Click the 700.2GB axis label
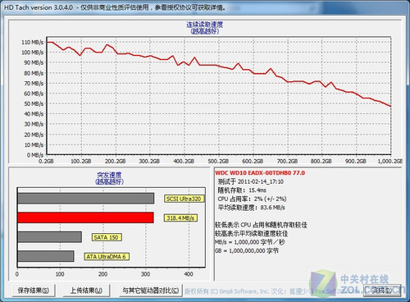Viewport: 410px width, 302px height. 287,161
